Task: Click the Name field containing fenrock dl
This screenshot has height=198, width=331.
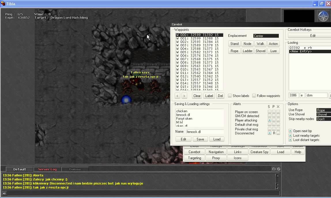Action: coord(205,132)
